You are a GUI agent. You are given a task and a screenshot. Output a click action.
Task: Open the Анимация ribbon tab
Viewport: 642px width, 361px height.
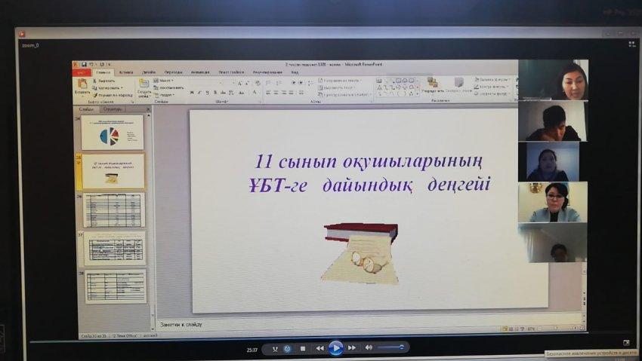tap(200, 72)
